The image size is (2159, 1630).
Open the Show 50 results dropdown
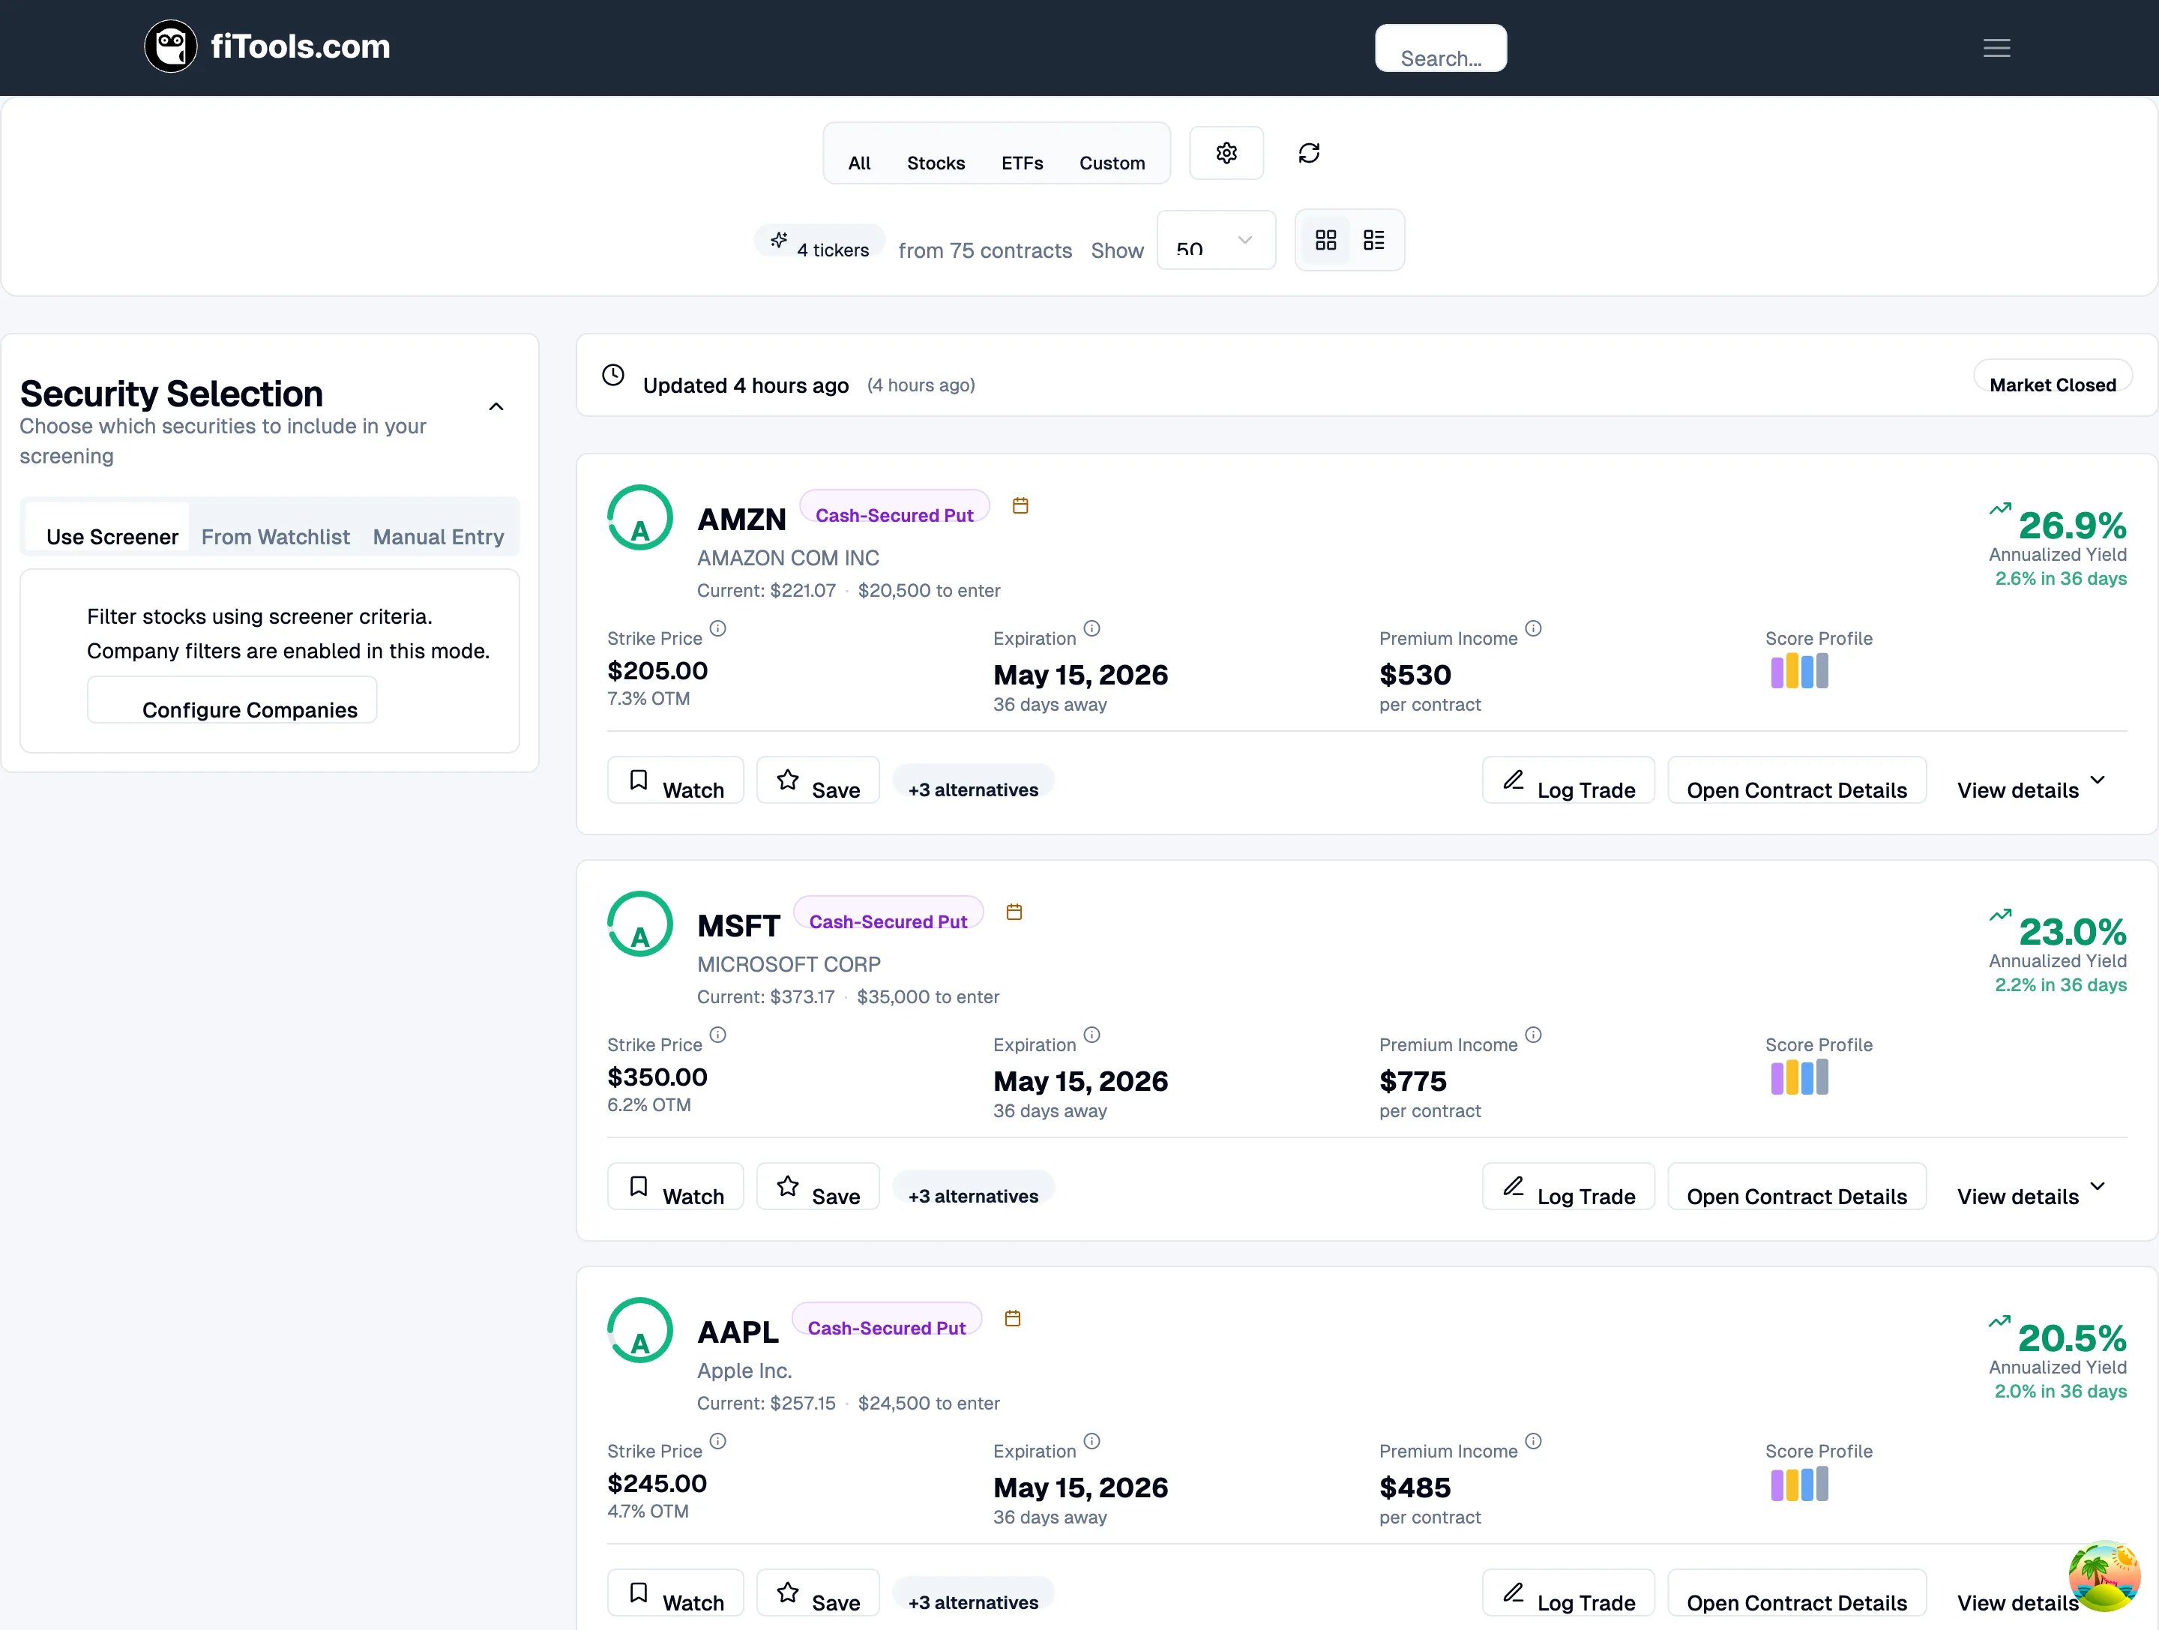pyautogui.click(x=1216, y=240)
